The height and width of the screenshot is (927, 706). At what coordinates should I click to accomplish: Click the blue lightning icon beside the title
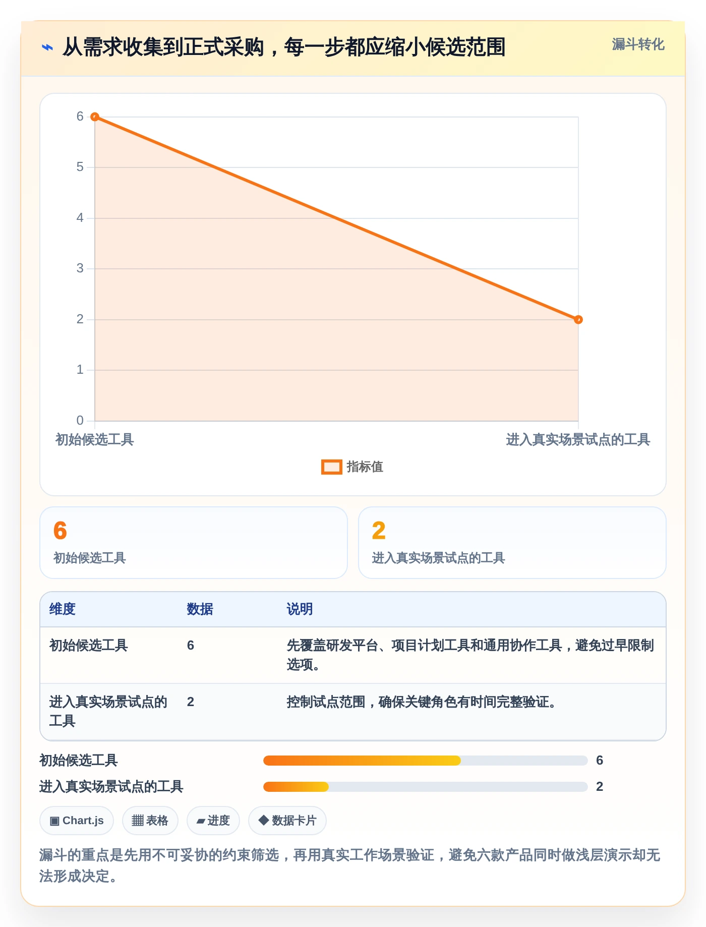(47, 47)
